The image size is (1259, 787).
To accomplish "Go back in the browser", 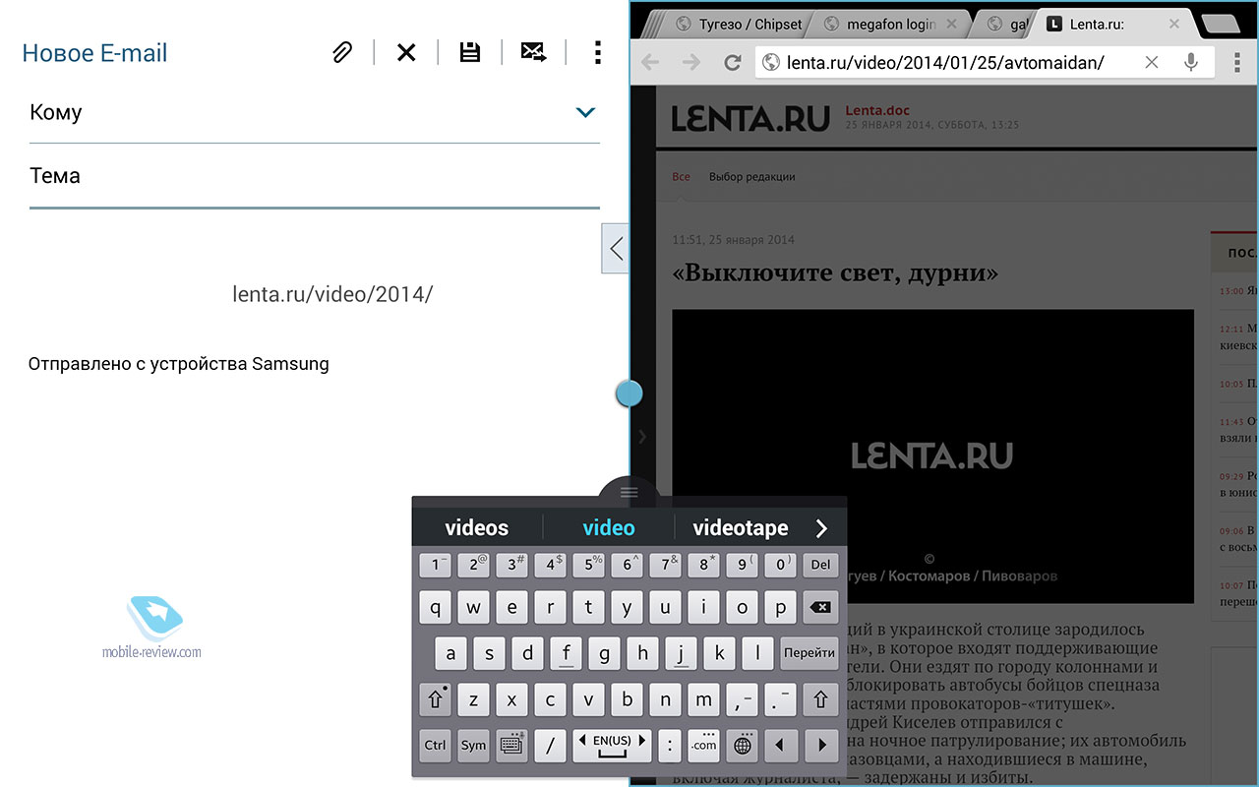I will tap(650, 63).
